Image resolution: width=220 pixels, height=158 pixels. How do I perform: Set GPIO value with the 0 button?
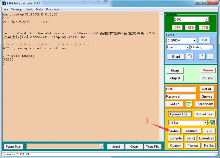coord(202,57)
